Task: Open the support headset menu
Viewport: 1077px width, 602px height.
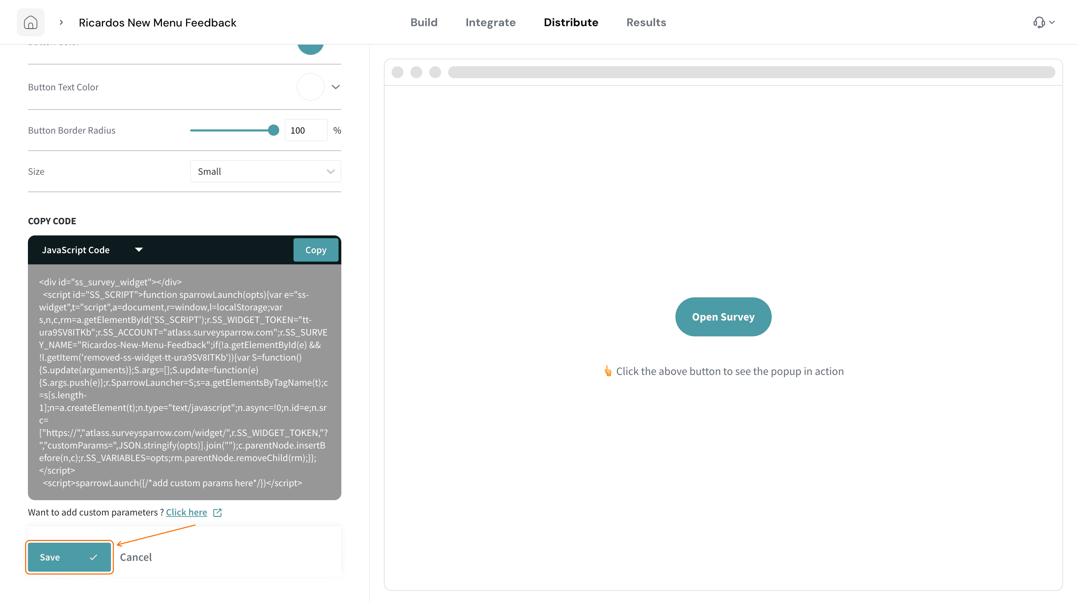Action: (1043, 22)
